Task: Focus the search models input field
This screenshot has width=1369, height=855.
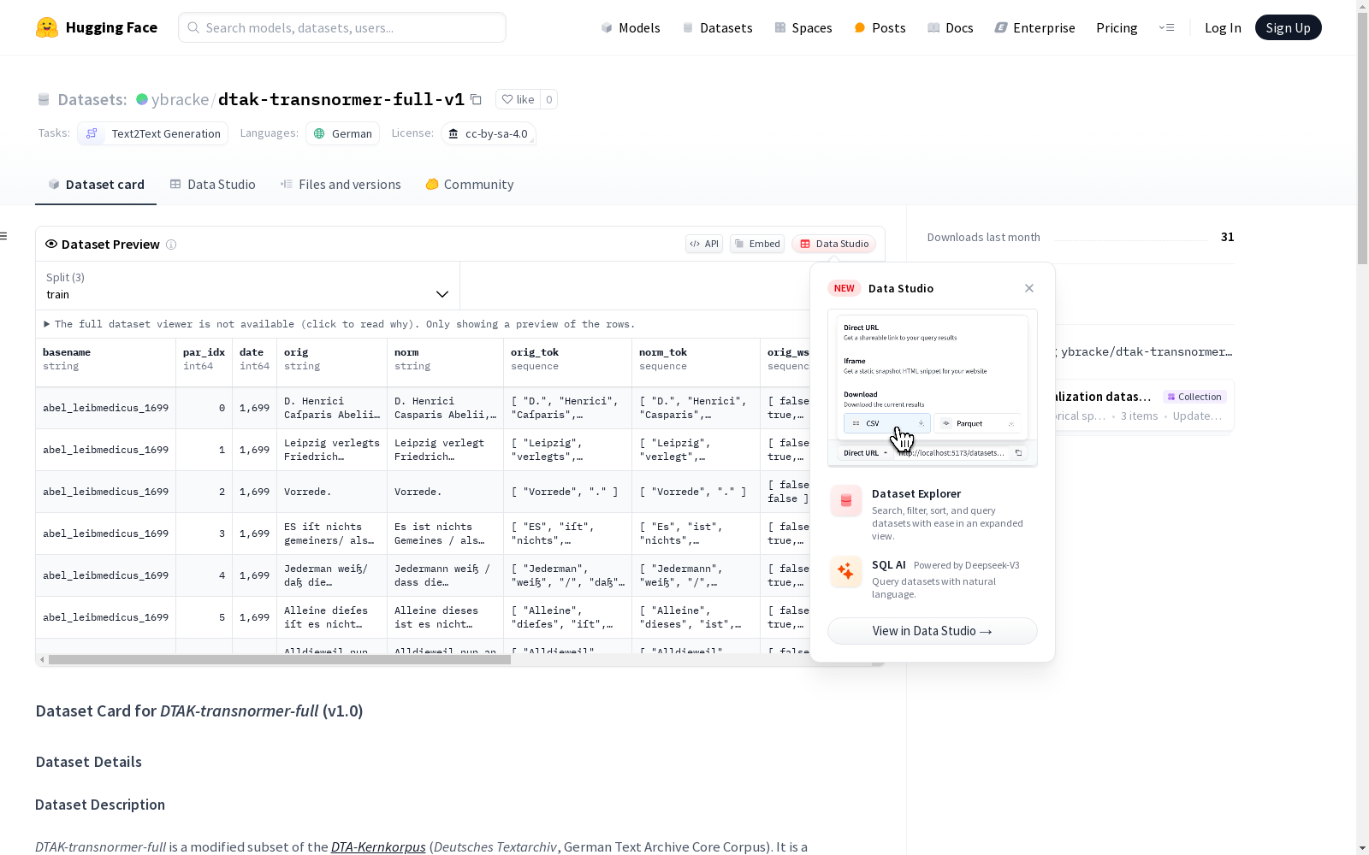Action: pos(342,27)
